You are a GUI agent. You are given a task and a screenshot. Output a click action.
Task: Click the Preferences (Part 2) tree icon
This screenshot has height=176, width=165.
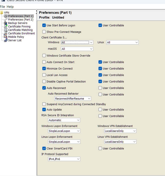click(6, 20)
